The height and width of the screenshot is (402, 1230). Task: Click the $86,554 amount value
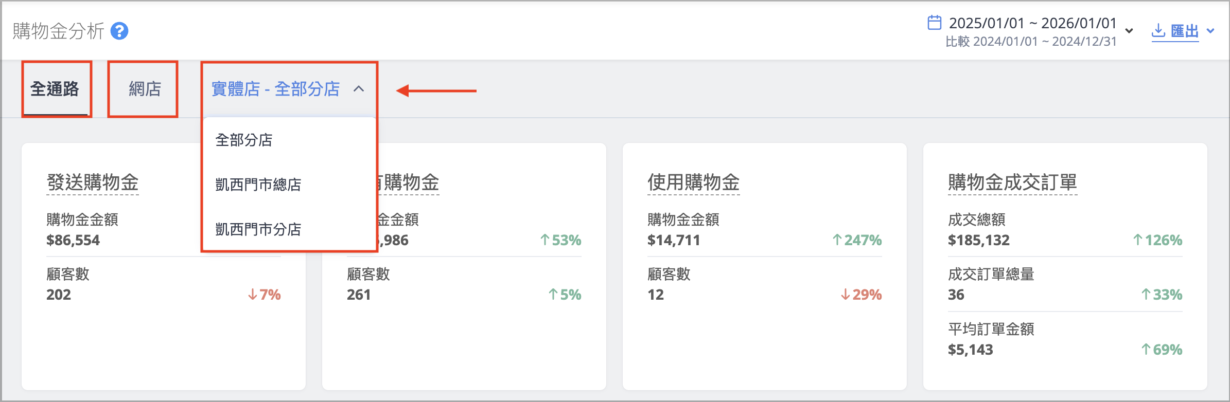coord(73,240)
